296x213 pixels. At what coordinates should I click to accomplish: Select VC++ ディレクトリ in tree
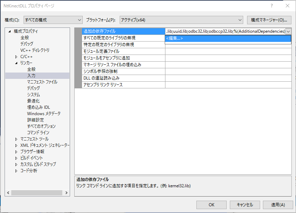click(x=35, y=50)
